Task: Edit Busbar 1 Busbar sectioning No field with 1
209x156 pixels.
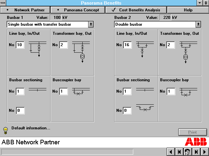Action: (x=20, y=91)
